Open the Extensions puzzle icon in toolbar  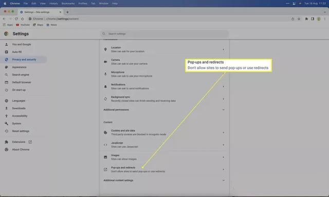tap(306, 19)
